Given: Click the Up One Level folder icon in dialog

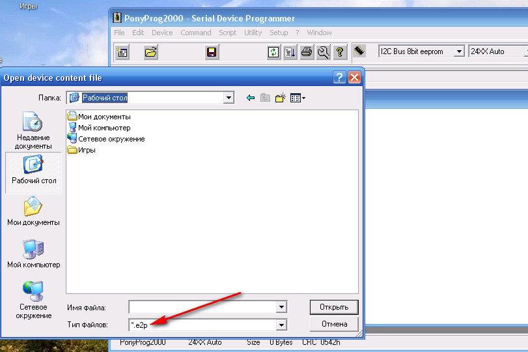Looking at the screenshot, I should coord(266,98).
